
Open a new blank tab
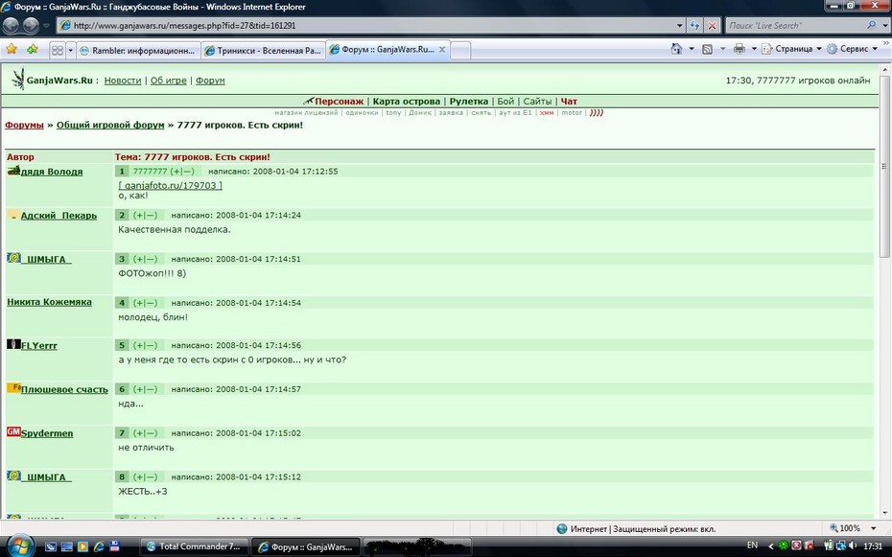pos(460,51)
